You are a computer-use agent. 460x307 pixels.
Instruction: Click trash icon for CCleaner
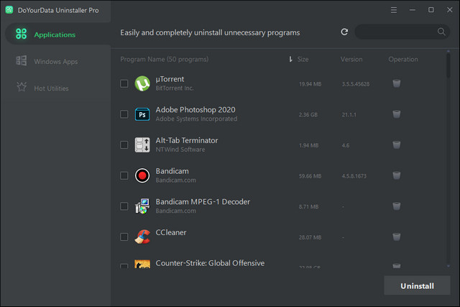tap(397, 237)
